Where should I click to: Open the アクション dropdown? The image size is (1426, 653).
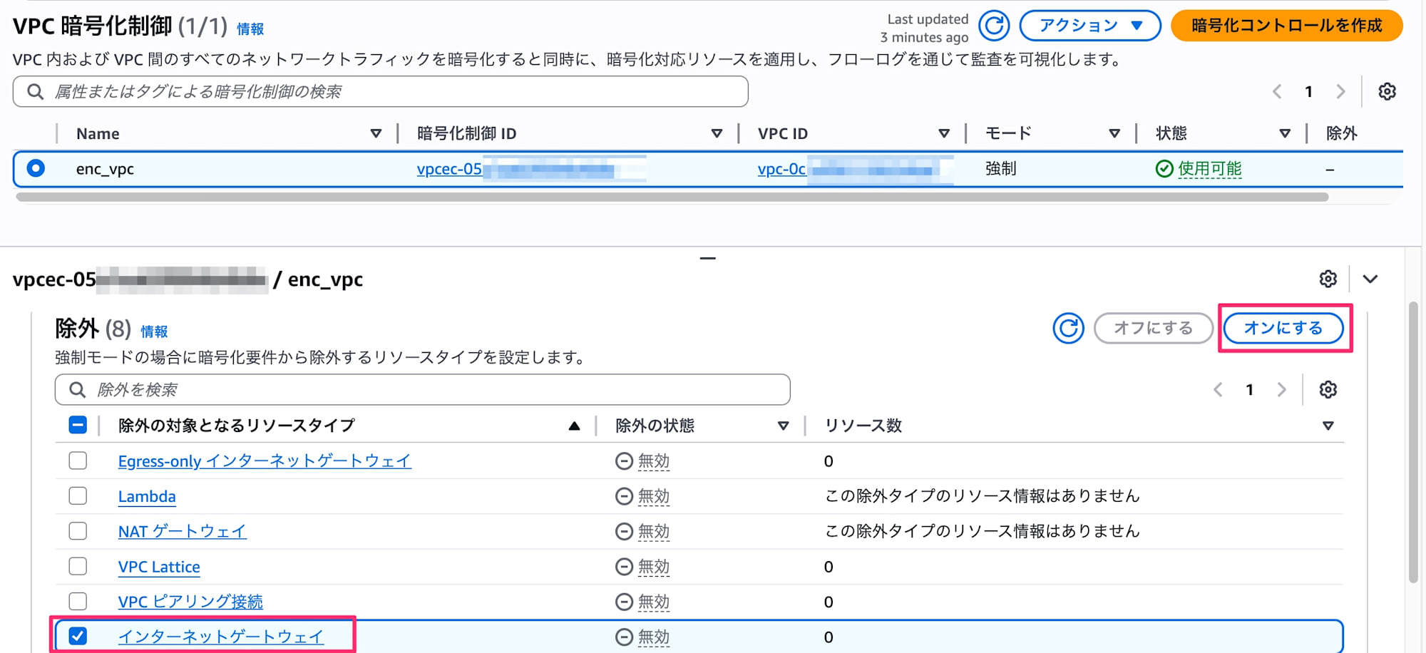(1089, 25)
